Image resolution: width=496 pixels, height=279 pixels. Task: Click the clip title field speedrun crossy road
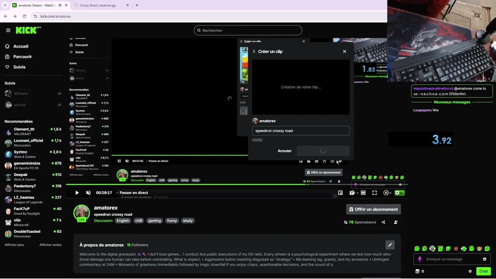(x=301, y=131)
